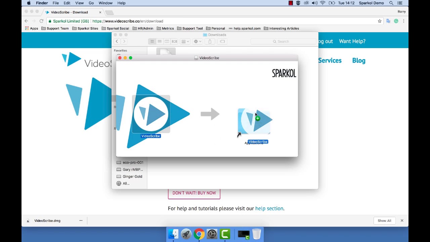Click the Wi-Fi icon in menu bar
This screenshot has width=430, height=242.
tap(323, 3)
